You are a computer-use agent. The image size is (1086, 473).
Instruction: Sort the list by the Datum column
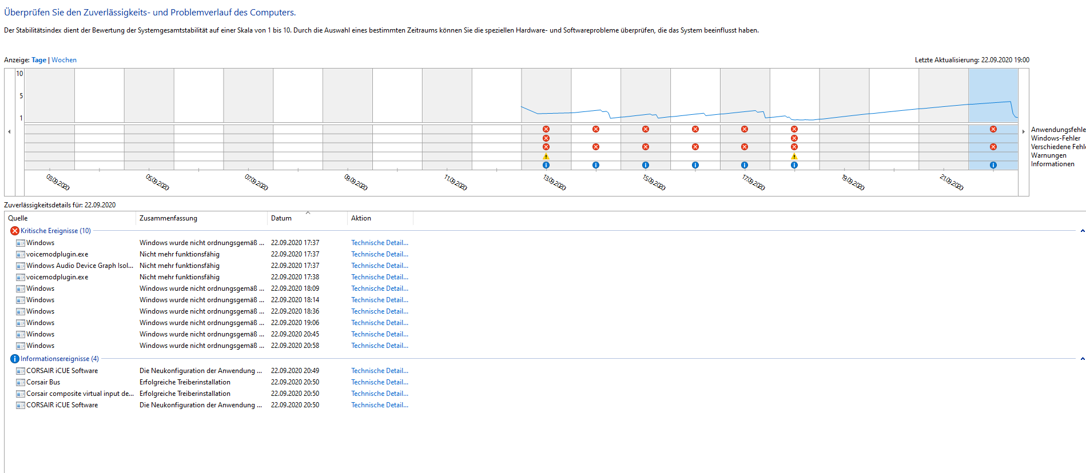pyautogui.click(x=307, y=218)
